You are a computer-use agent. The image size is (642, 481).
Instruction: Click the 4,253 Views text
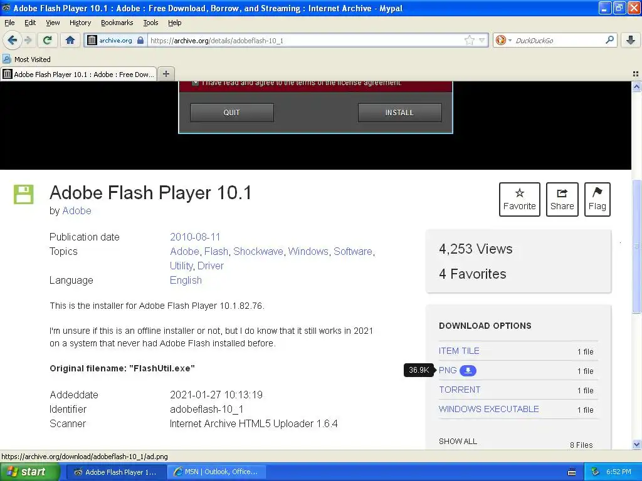pos(476,249)
